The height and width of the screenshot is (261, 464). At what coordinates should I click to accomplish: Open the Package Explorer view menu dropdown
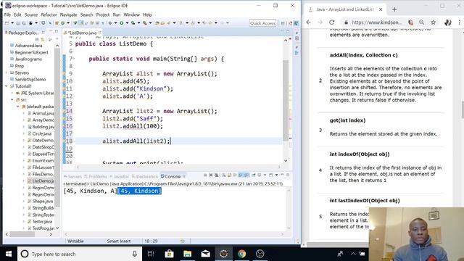point(57,39)
